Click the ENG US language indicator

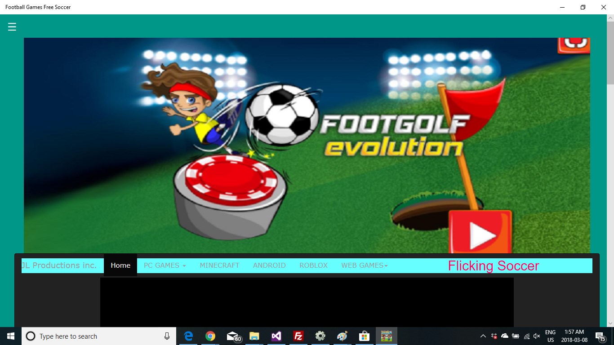(x=550, y=336)
